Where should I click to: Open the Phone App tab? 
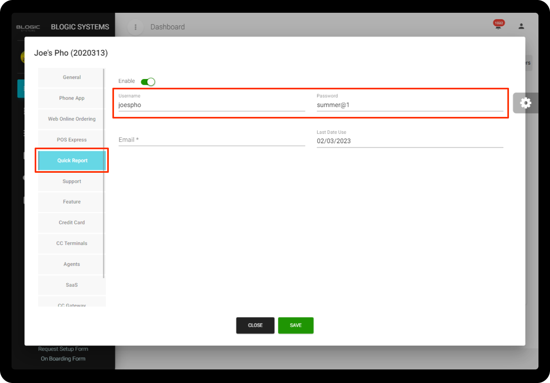(72, 98)
